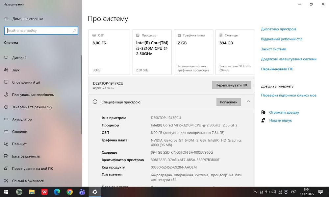Screen dimensions: 329x197
Task: Click the Отримати довідку link
Action: pos(284,112)
